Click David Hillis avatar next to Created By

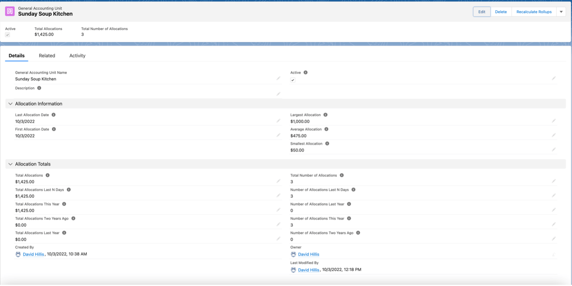[18, 254]
